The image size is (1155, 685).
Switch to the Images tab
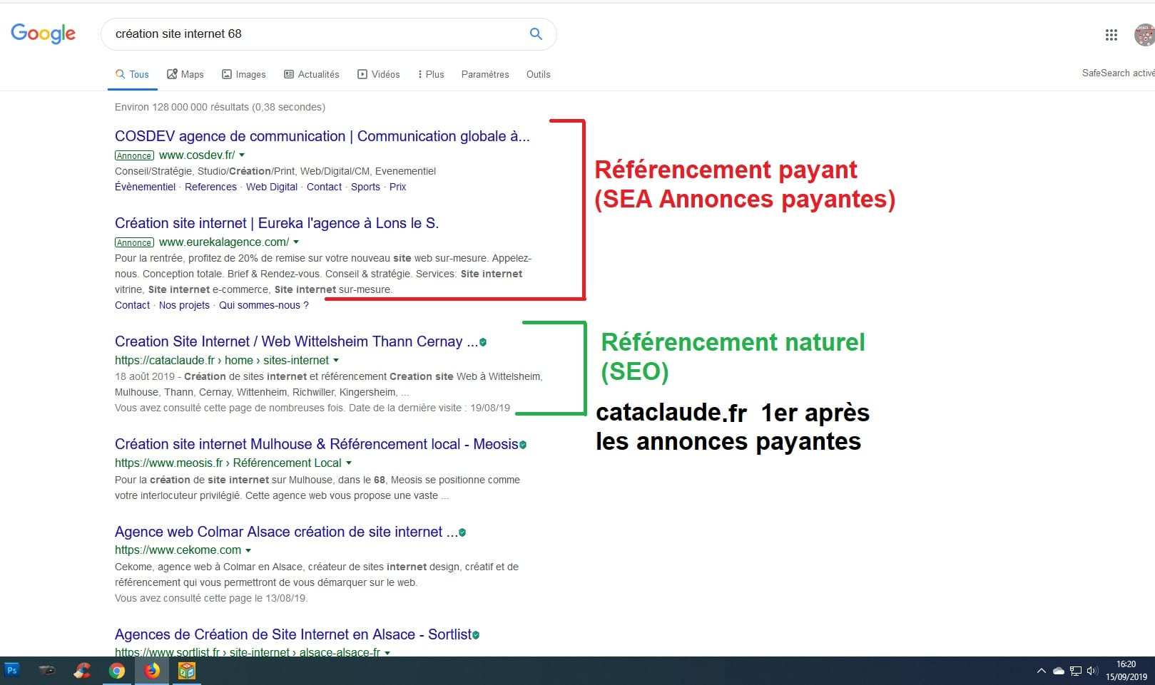tap(244, 74)
